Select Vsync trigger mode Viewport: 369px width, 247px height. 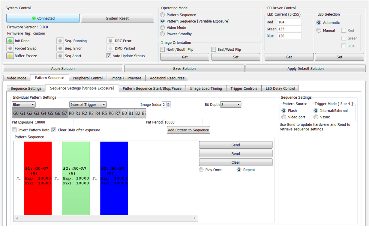pos(316,117)
